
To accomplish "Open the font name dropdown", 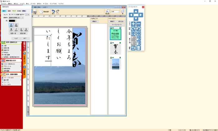I will pyautogui.click(x=26, y=15).
